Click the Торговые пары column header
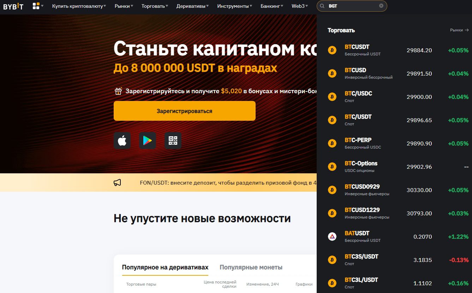Image resolution: width=472 pixels, height=293 pixels. tap(141, 284)
